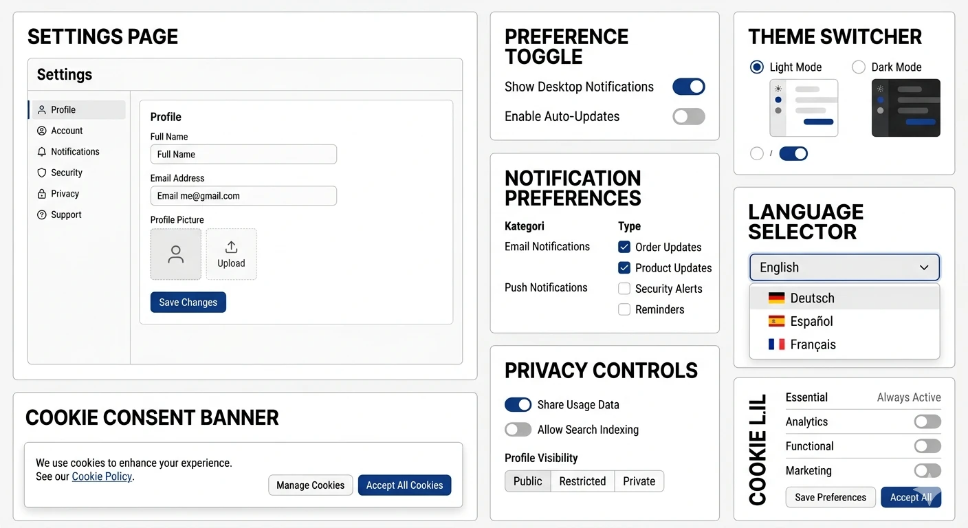Image resolution: width=968 pixels, height=528 pixels.
Task: Click the Spanish flag icon
Action: 776,321
